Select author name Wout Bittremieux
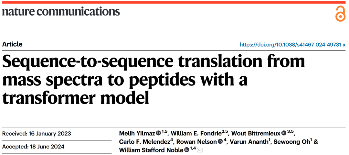 point(256,133)
